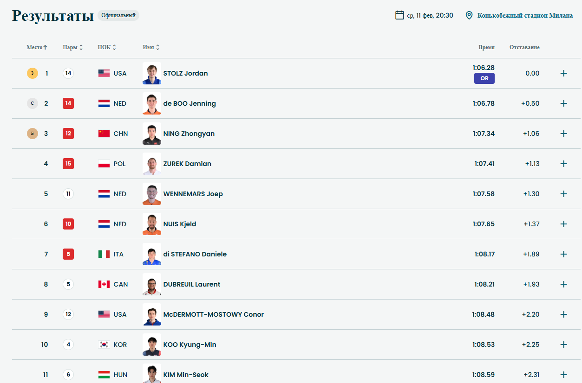Screen dimensions: 582x383
Task: Sort the table by Имя
Action: [151, 47]
